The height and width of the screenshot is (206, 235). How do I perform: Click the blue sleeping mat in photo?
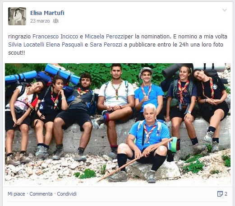[62, 74]
